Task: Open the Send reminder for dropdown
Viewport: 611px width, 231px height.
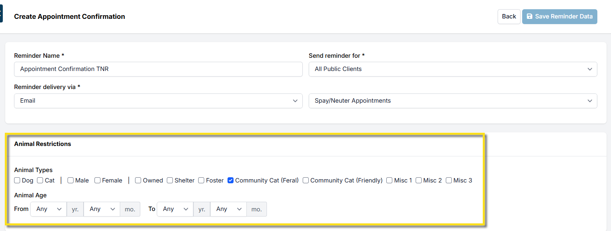Action: coord(453,69)
